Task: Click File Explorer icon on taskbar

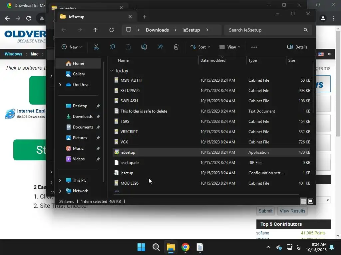Action: click(171, 247)
